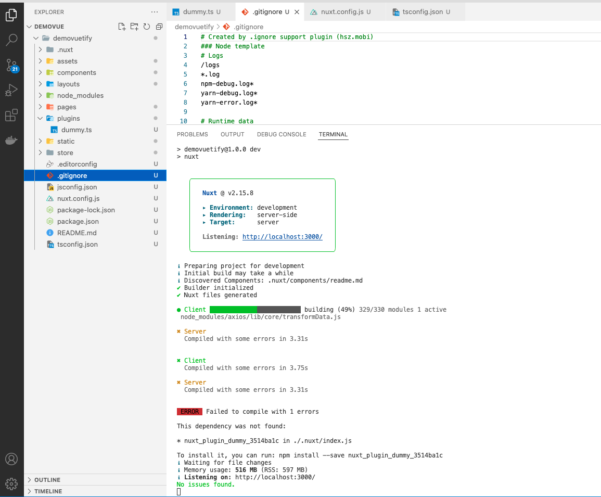The image size is (601, 497).
Task: Refresh the explorer file tree
Action: 147,27
